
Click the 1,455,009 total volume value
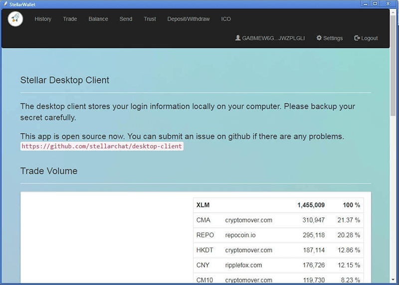click(x=311, y=205)
